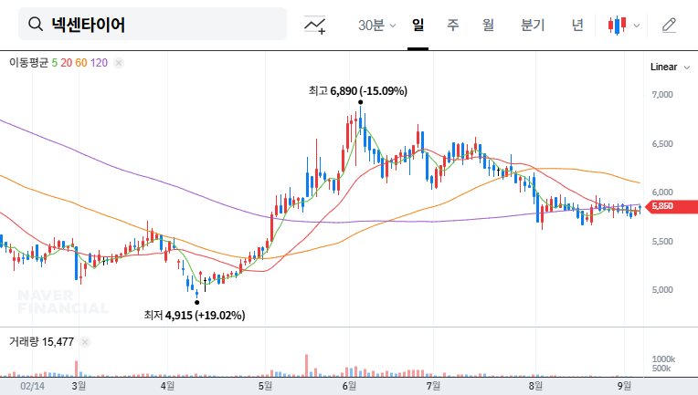Click the 60-day moving average label
Screen dimensions: 698x395
[x=81, y=63]
